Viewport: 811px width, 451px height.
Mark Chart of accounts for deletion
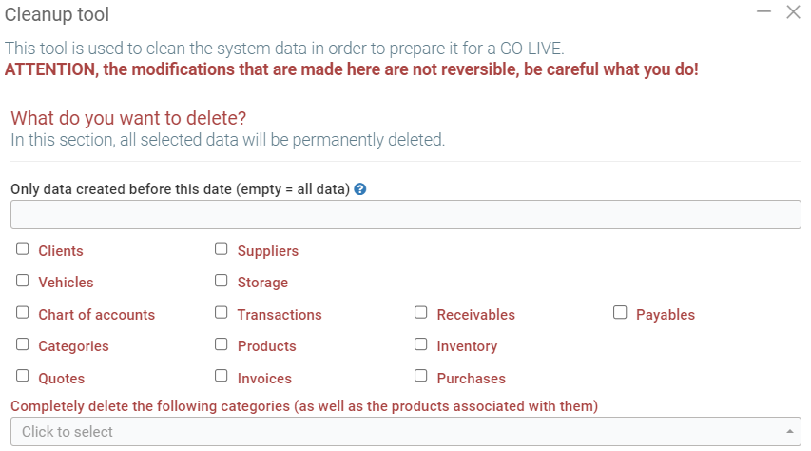23,313
